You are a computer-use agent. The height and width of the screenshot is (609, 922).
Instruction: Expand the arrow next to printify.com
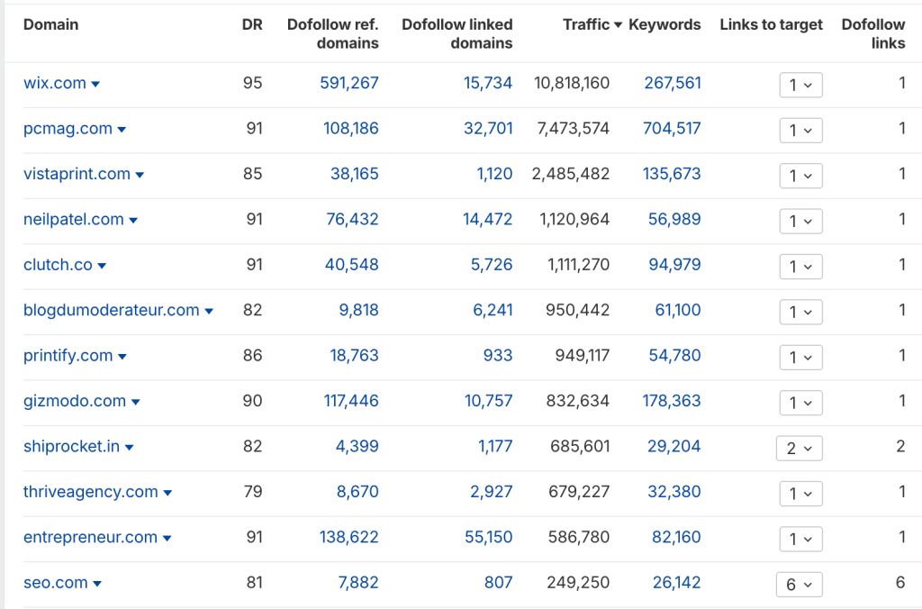122,357
